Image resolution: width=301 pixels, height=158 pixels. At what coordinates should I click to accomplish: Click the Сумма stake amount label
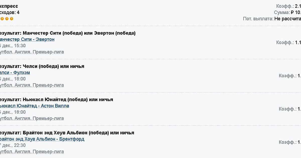[282, 13]
